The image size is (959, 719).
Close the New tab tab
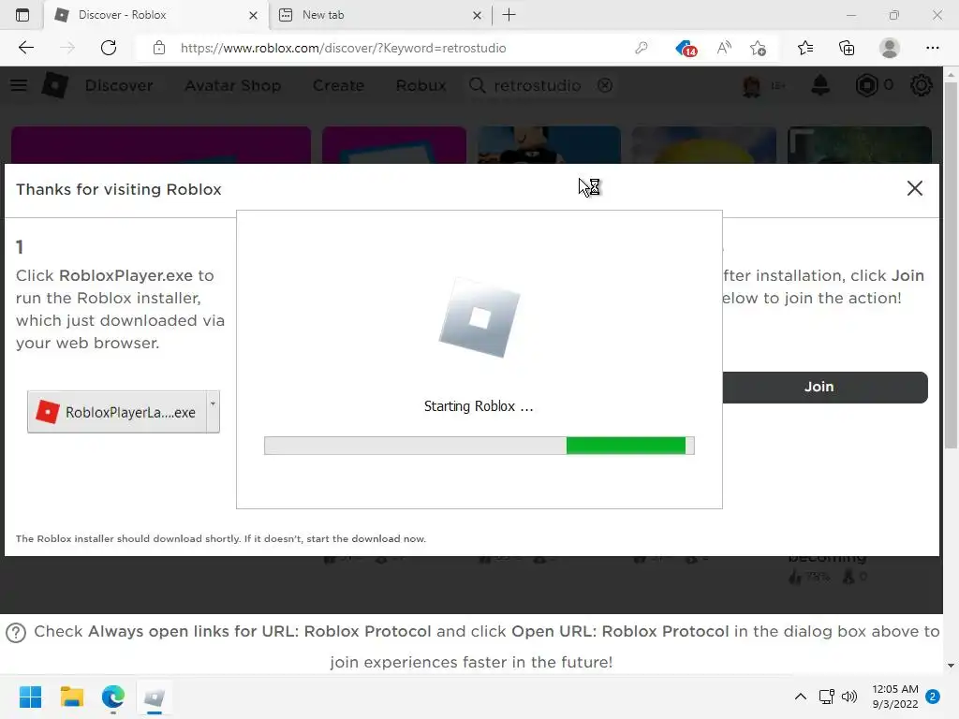[x=477, y=15]
